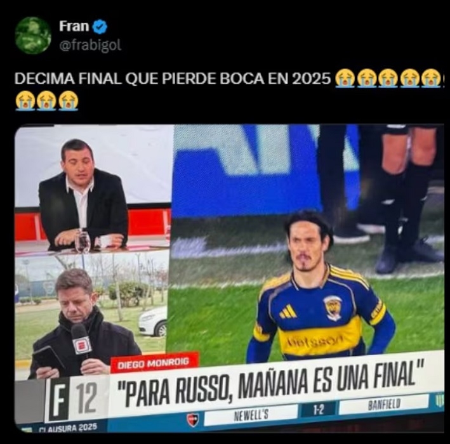The image size is (450, 444).
Task: Open the Fran display name link
Action: coord(74,27)
